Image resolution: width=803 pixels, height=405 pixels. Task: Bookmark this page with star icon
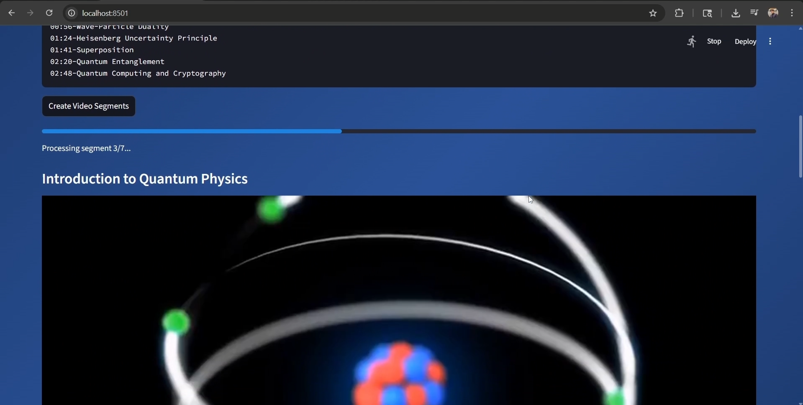pos(653,13)
